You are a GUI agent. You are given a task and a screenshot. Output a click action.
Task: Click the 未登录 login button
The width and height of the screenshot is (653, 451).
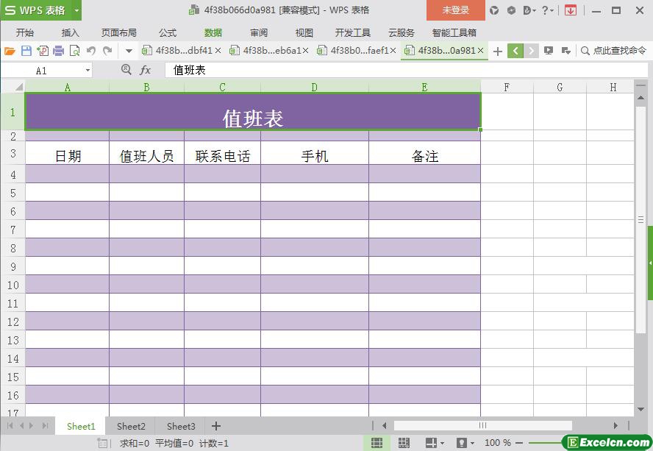[x=455, y=10]
